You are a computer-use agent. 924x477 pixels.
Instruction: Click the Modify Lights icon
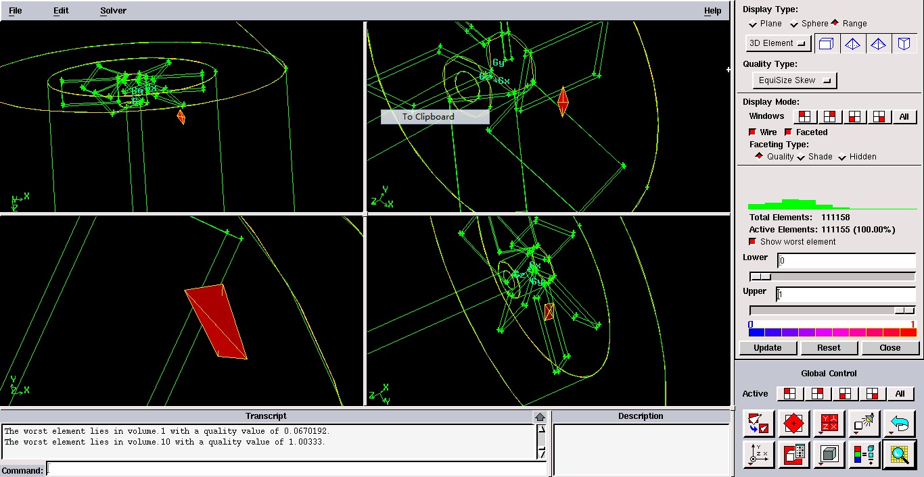click(x=864, y=424)
